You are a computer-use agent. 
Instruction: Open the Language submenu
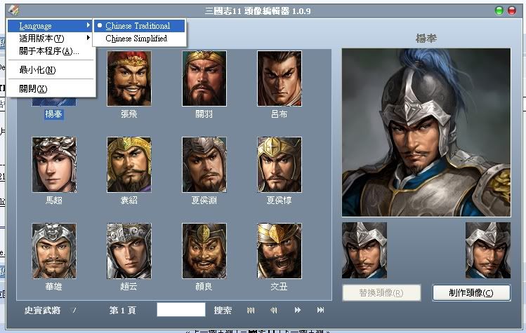[50, 26]
